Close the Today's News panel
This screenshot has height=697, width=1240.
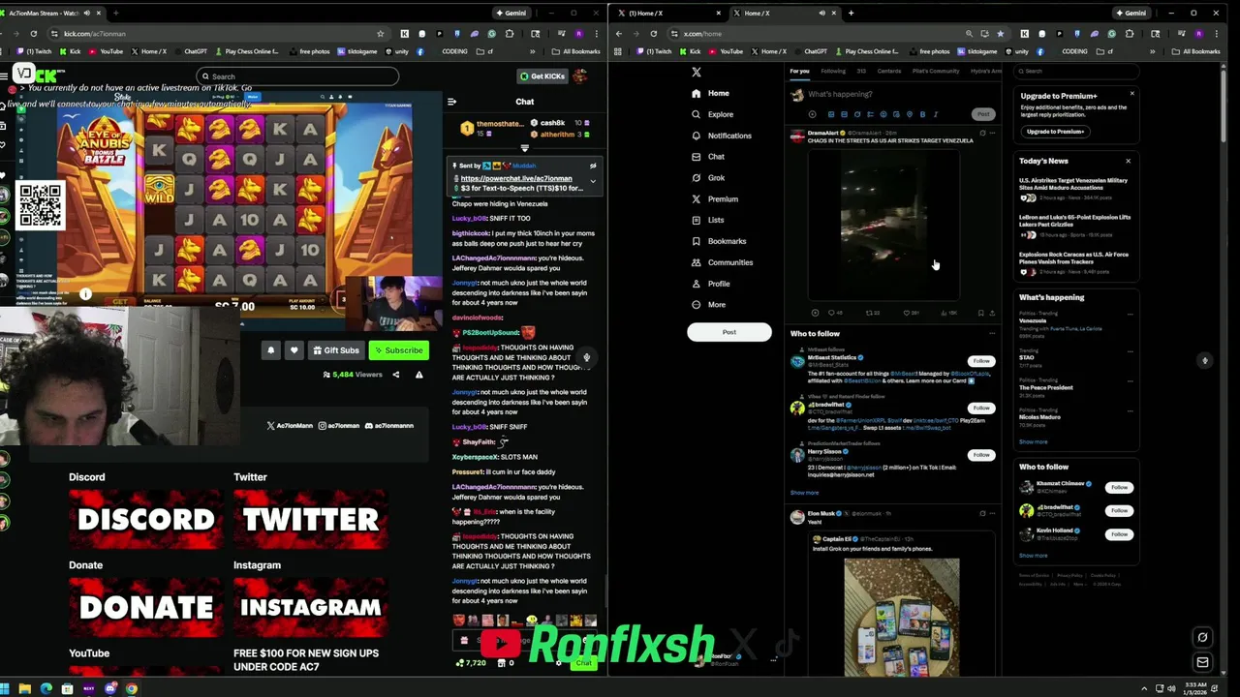1128,161
